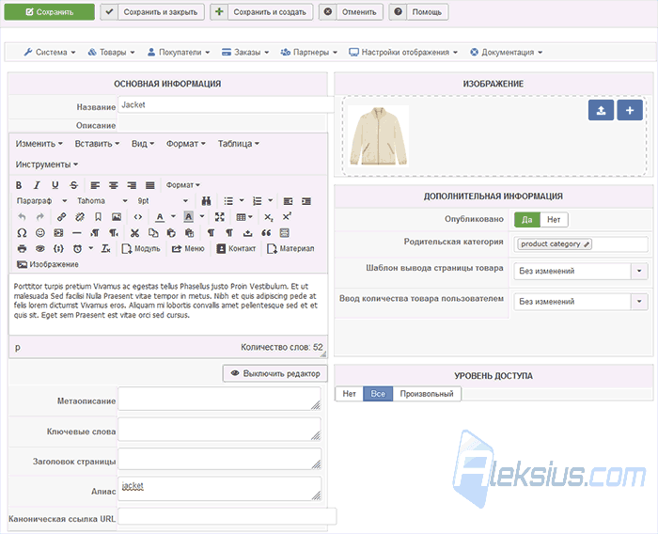Click Выключить редактор button
This screenshot has height=534, width=658.
(275, 373)
